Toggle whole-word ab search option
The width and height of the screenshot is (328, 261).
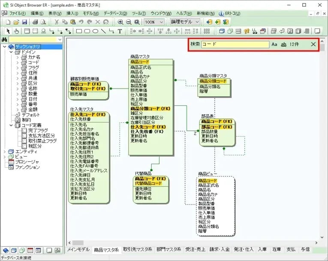click(283, 44)
